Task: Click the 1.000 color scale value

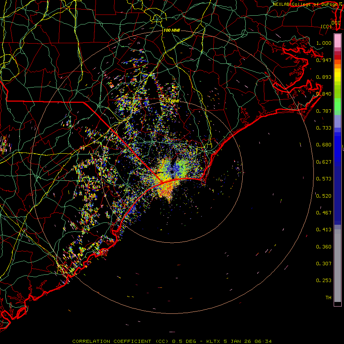Action: click(324, 43)
